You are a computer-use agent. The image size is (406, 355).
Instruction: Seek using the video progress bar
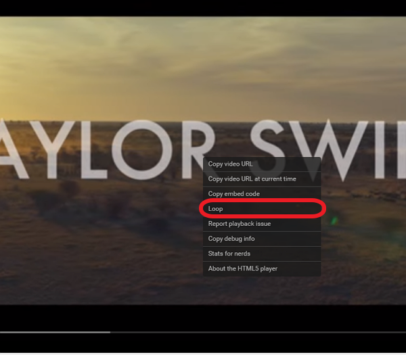coord(203,332)
